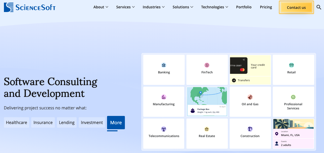Viewport: 324px width, 153px height.
Task: Choose the Manufacturing factory icon
Action: click(164, 97)
